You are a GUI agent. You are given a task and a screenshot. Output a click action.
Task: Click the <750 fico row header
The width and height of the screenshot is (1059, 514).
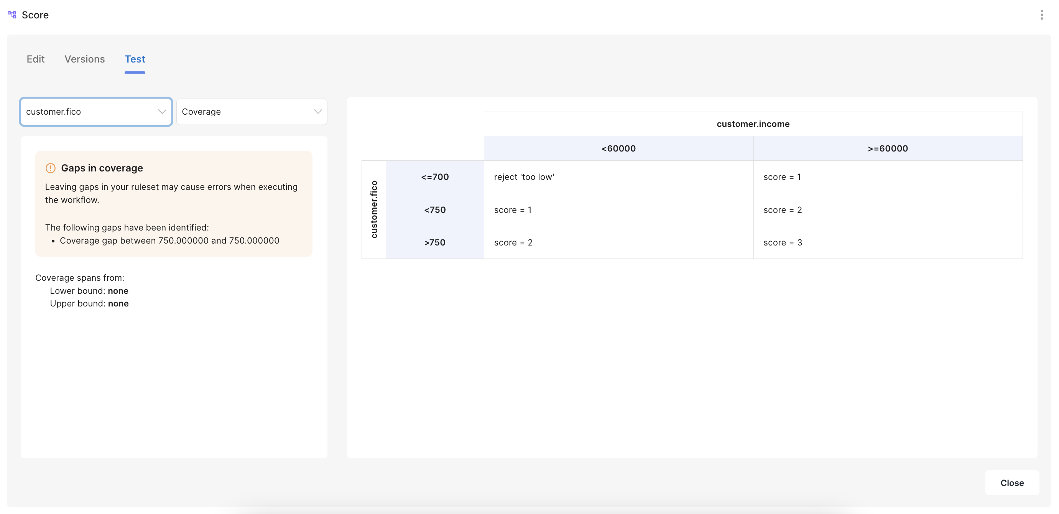click(x=434, y=210)
